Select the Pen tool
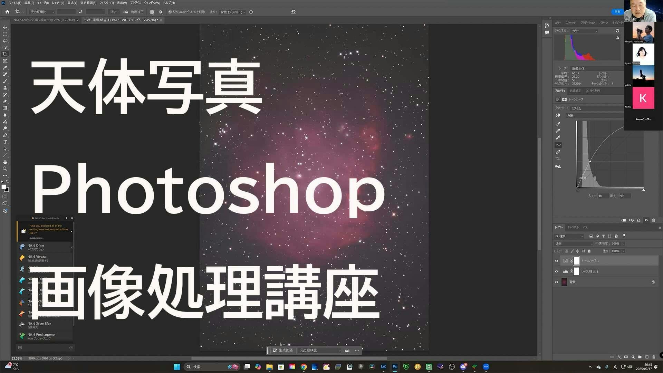Screen dimensions: 663x373 [x=5, y=135]
